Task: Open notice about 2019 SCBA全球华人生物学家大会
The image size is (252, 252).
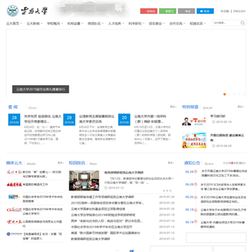Action: tap(224, 188)
